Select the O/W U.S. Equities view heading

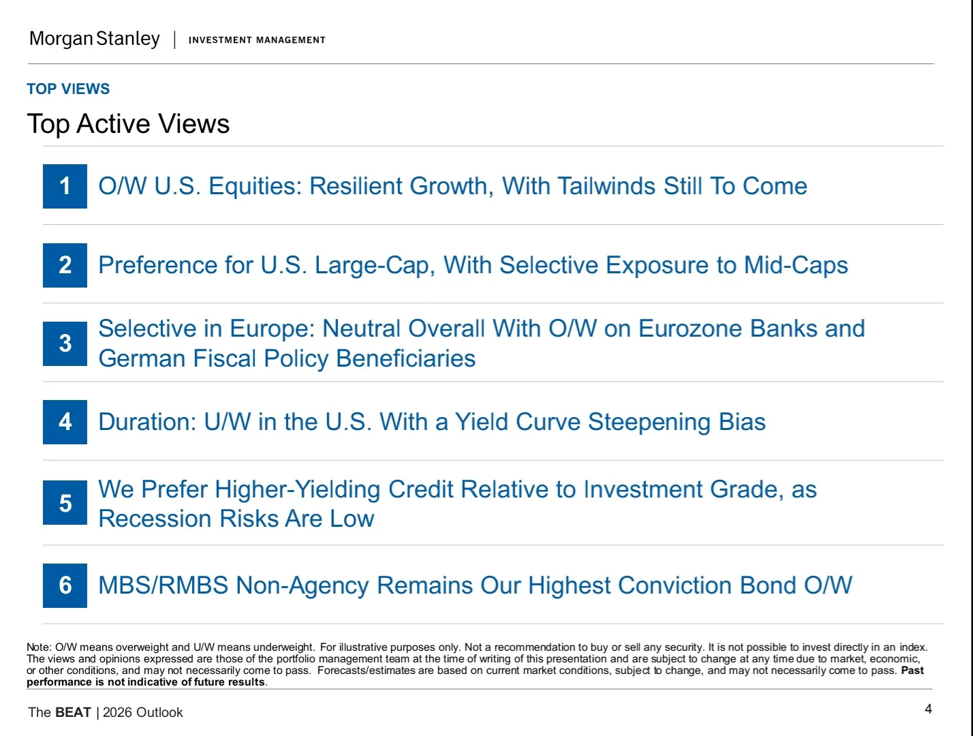[x=452, y=186]
